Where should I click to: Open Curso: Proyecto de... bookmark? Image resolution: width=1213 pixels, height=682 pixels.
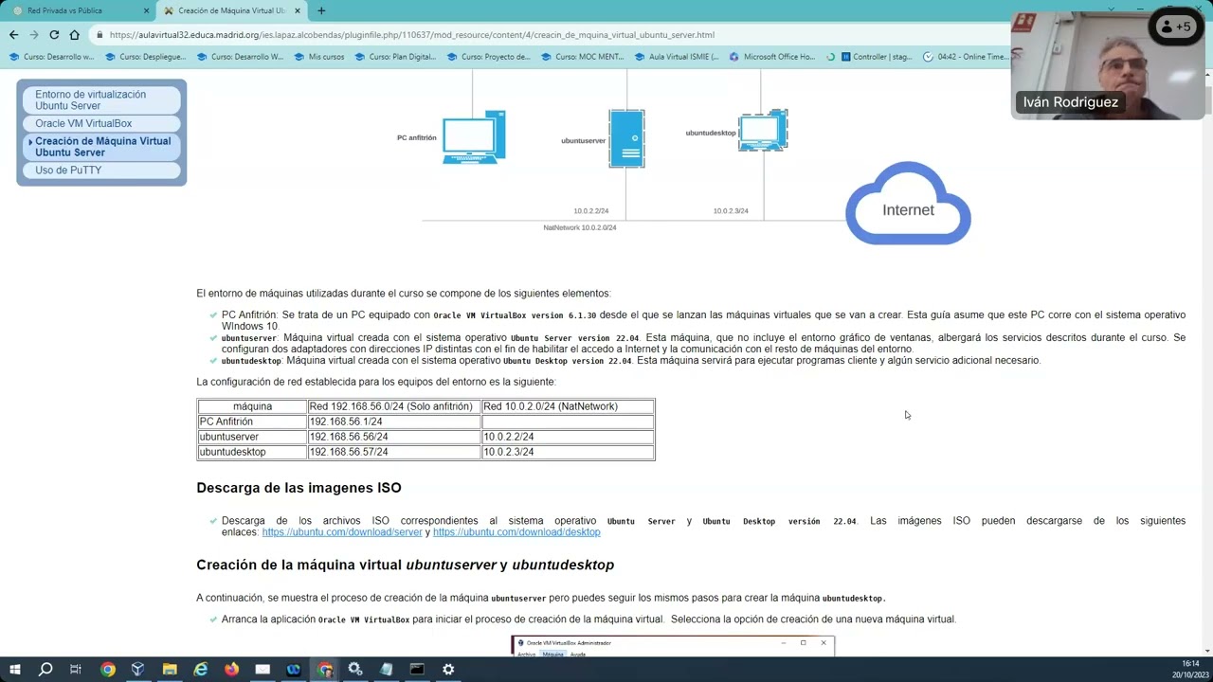[488, 56]
